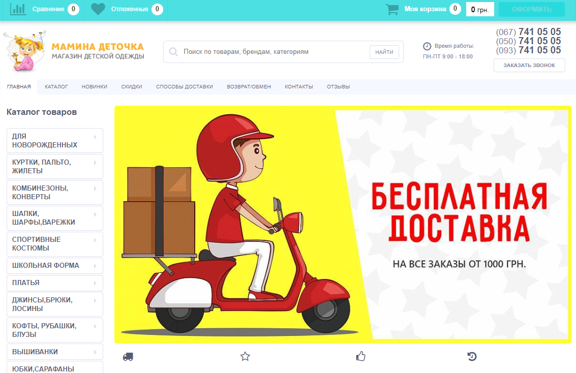Expand the Школьная форма category arrow
Screen dimensions: 576x373
(x=95, y=266)
